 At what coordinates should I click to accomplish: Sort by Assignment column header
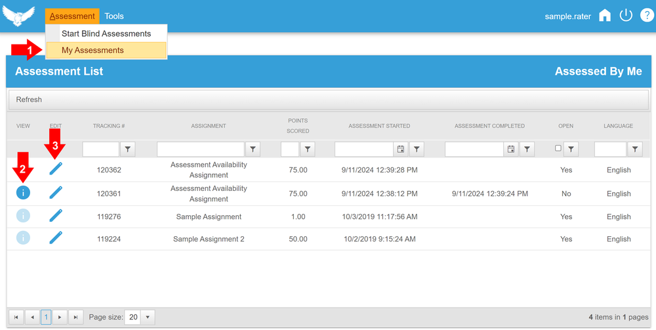[x=209, y=126]
